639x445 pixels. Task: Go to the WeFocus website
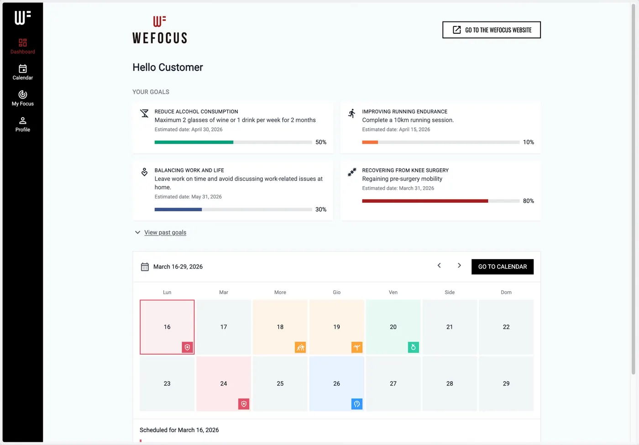pos(492,30)
